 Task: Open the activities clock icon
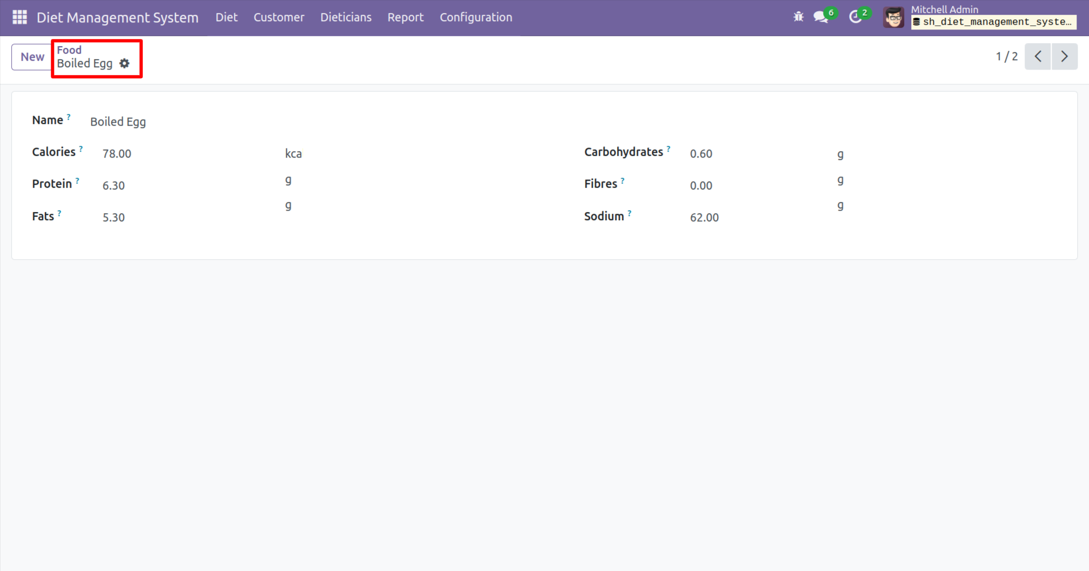(x=855, y=17)
